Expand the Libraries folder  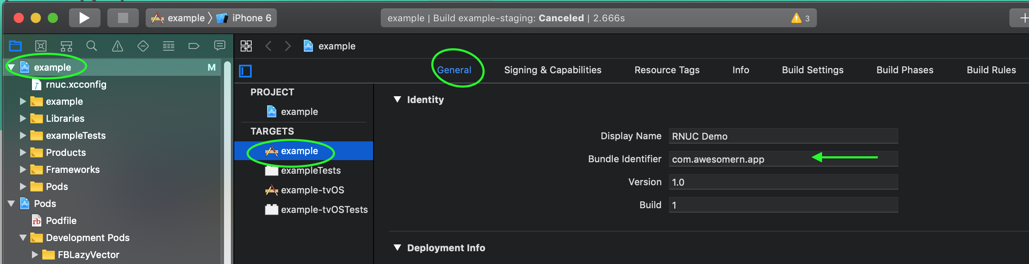23,118
